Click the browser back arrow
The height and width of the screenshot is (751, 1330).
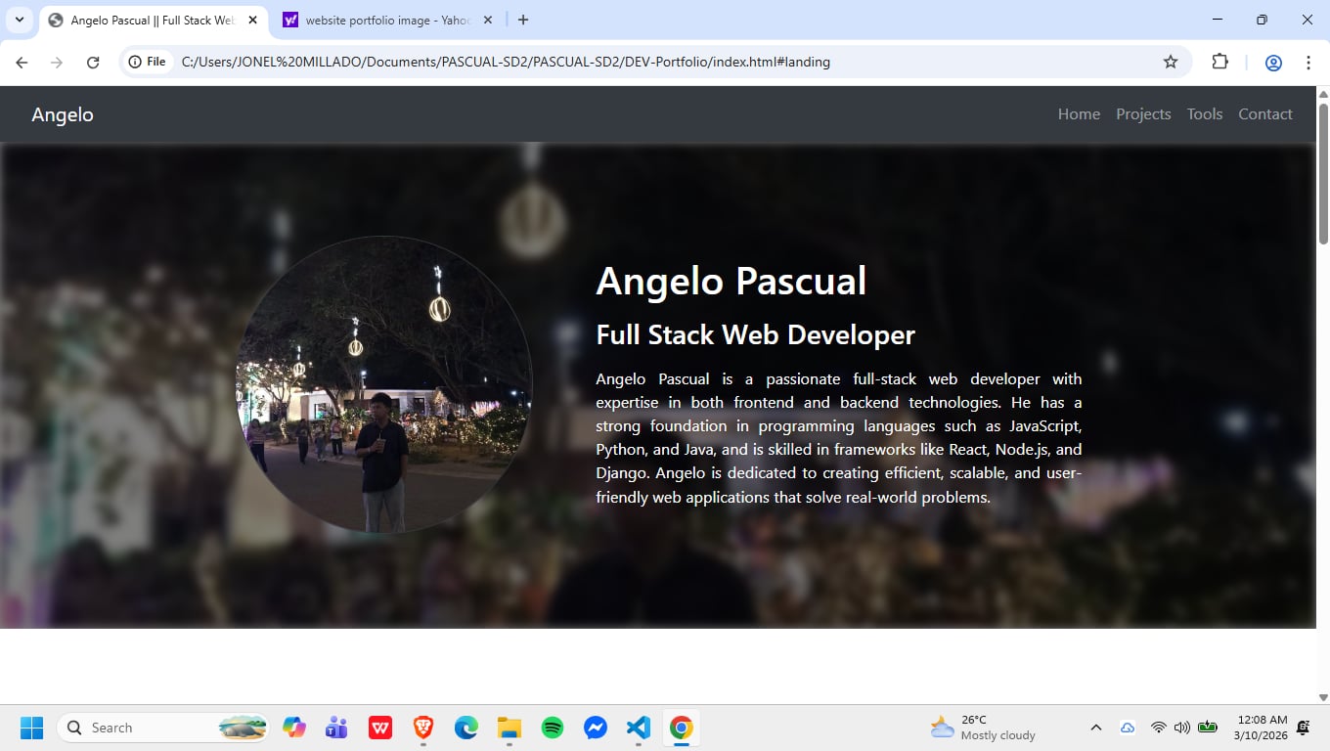[x=22, y=63]
